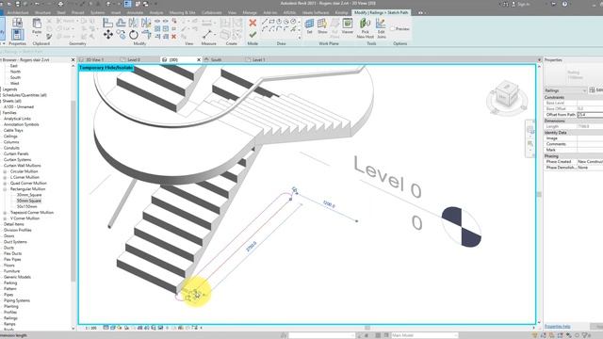This screenshot has width=603, height=339.
Task: Click the Match Type Properties brush icon
Action: [x=49, y=37]
